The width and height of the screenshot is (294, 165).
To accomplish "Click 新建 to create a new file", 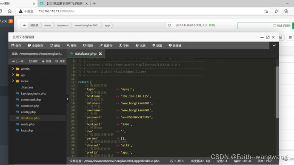I will [x=46, y=61].
